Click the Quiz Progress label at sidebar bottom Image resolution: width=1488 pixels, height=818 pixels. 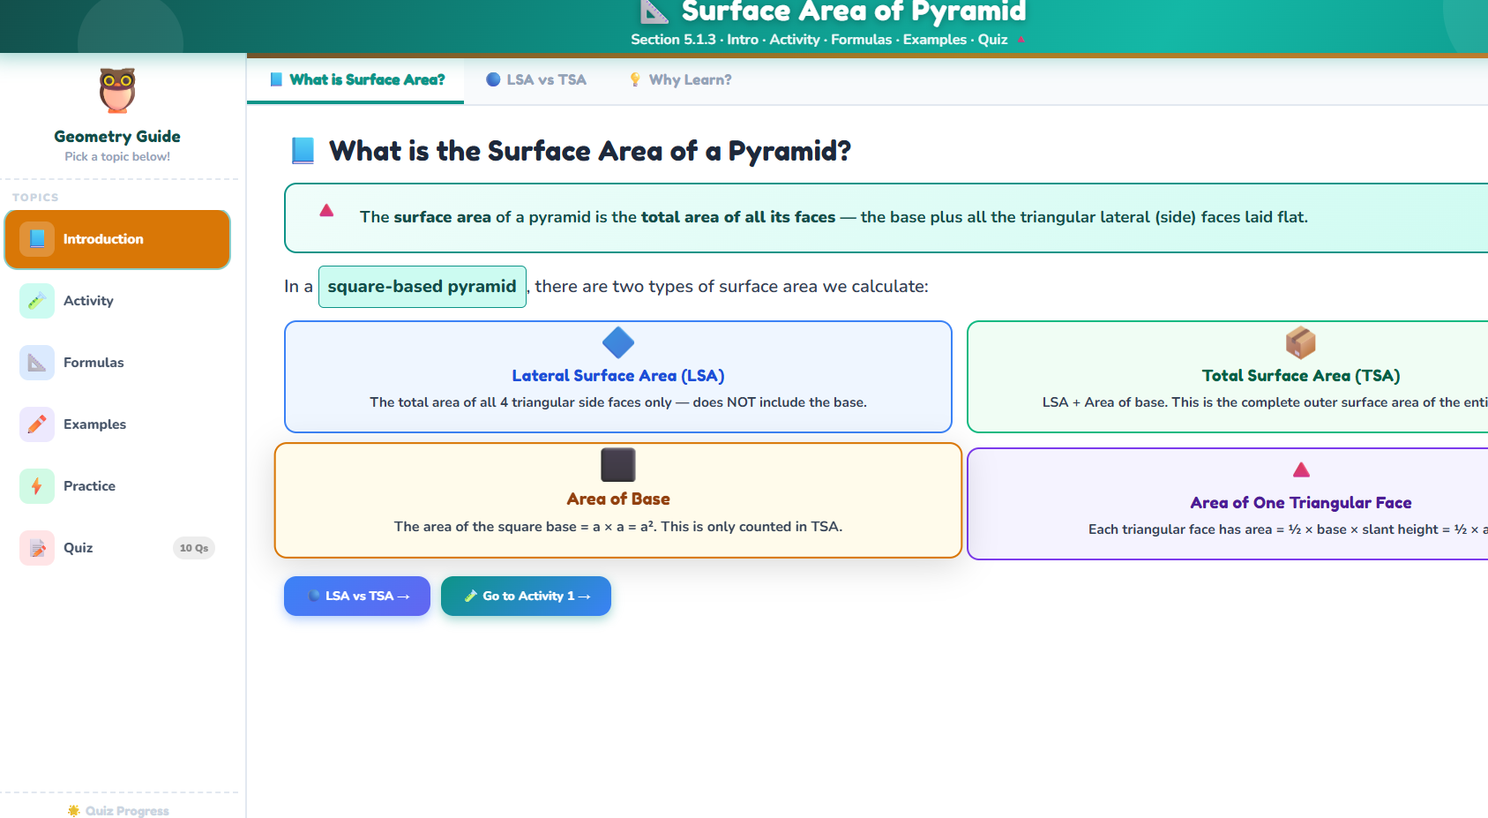tap(117, 810)
